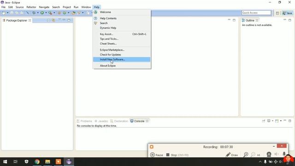The width and height of the screenshot is (295, 166).
Task: Select the Java perspective button
Action: click(287, 13)
